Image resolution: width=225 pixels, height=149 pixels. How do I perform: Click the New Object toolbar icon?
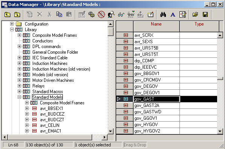30,14
